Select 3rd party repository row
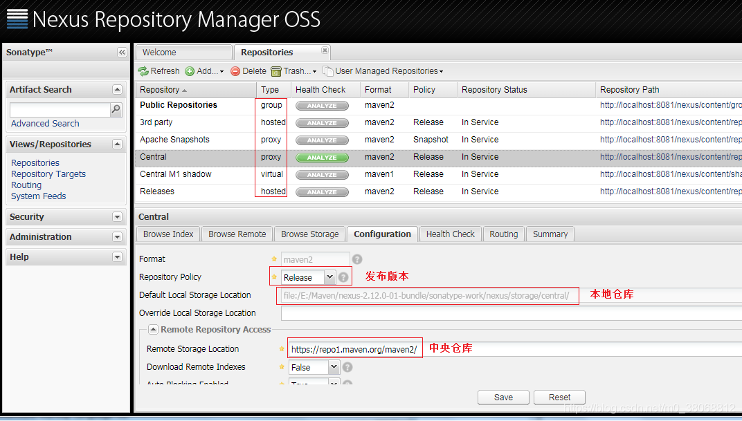The image size is (742, 421). 438,122
